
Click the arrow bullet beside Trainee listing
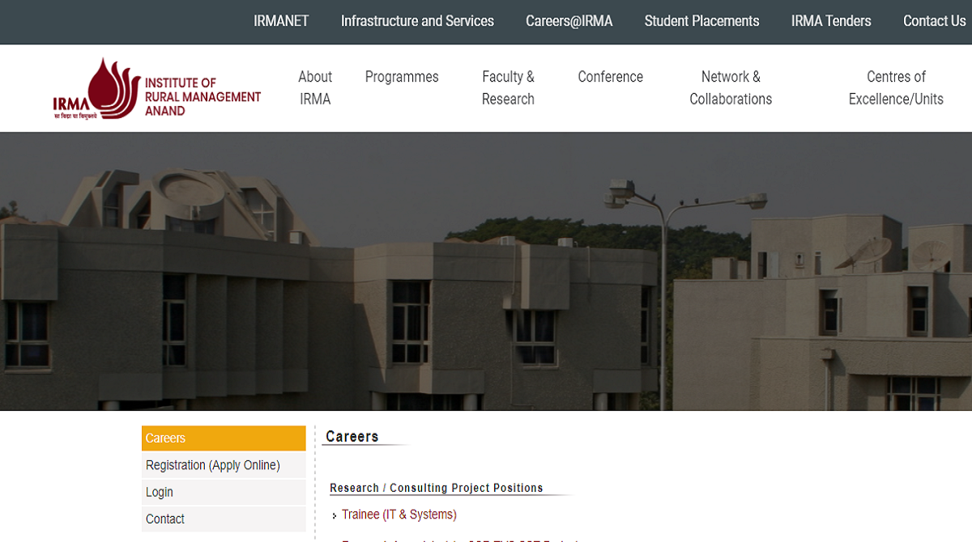click(335, 516)
